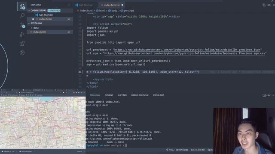Click the 'sqm = pd.read_csv' line
Image resolution: width=275 pixels, height=154 pixels.
tap(116, 65)
